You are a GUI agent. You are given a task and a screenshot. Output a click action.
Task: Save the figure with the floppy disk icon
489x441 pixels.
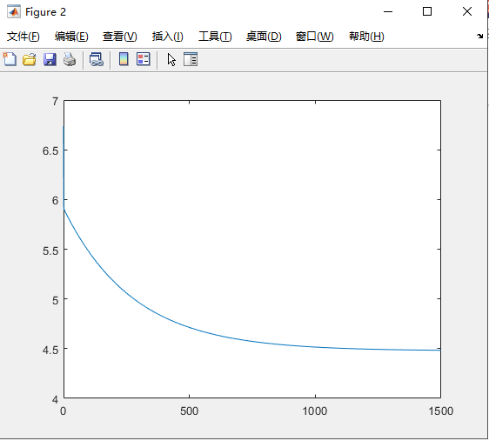click(x=50, y=59)
